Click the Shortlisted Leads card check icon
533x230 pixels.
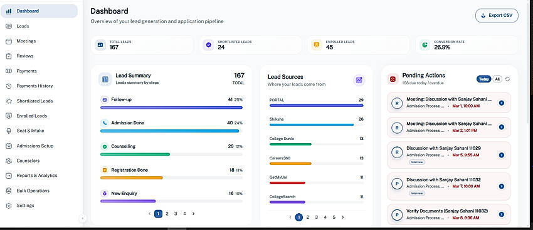208,45
